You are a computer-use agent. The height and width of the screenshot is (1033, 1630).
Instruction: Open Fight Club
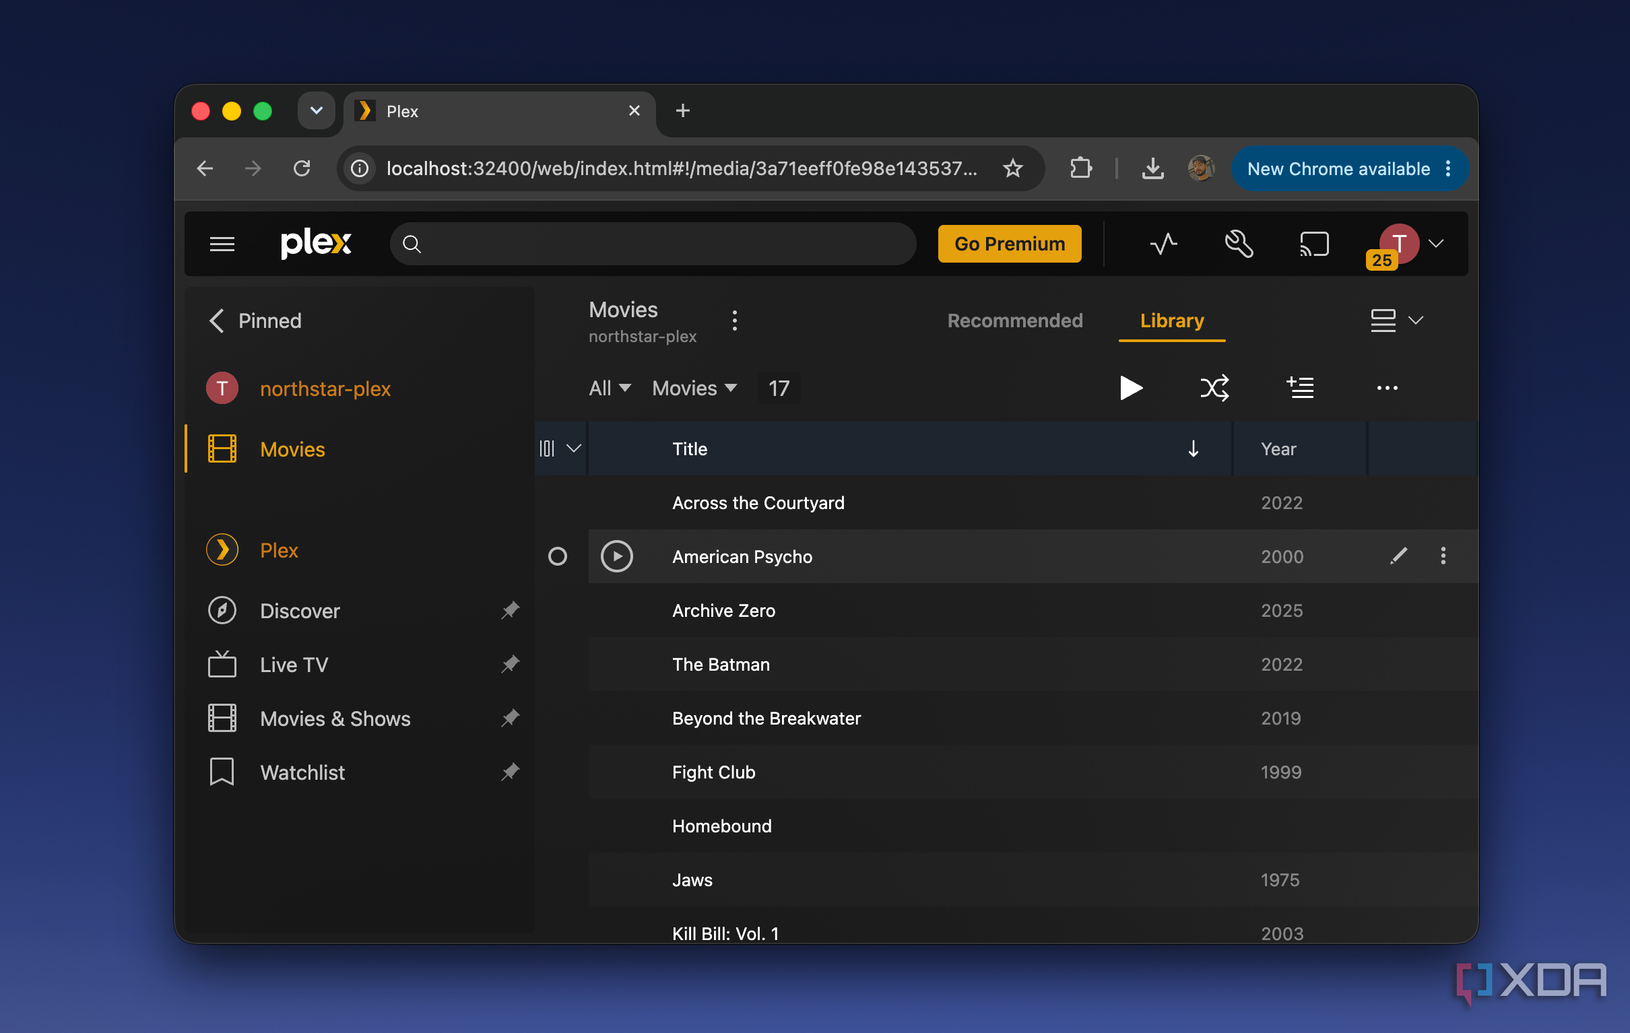[713, 772]
